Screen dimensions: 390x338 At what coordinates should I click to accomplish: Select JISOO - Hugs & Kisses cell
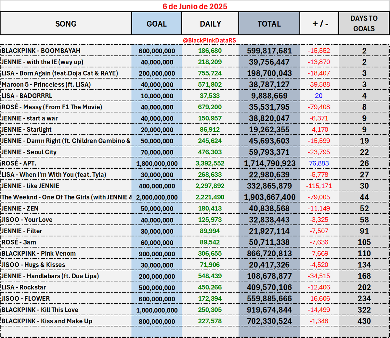coord(66,265)
